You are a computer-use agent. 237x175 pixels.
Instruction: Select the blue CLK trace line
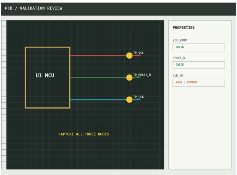(98, 100)
